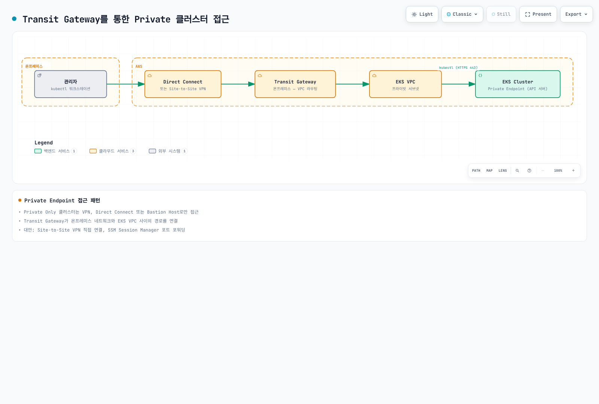This screenshot has height=404, width=599.
Task: Select the EKS Cluster node
Action: (x=518, y=84)
